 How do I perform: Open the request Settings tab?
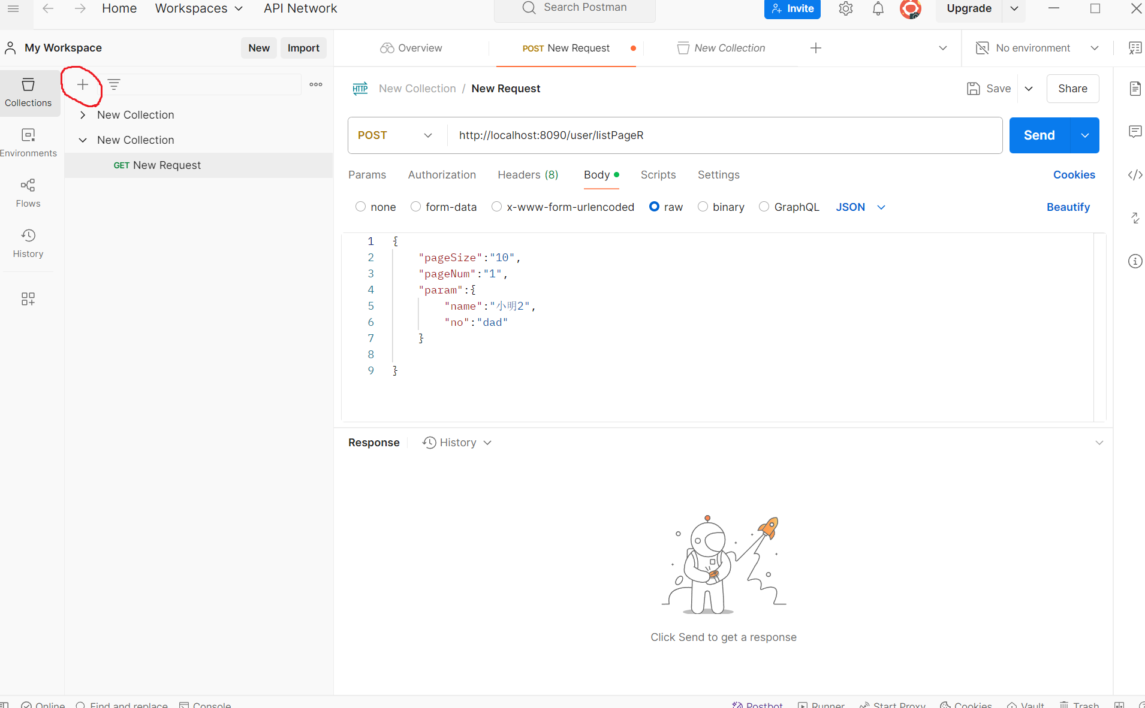(719, 175)
